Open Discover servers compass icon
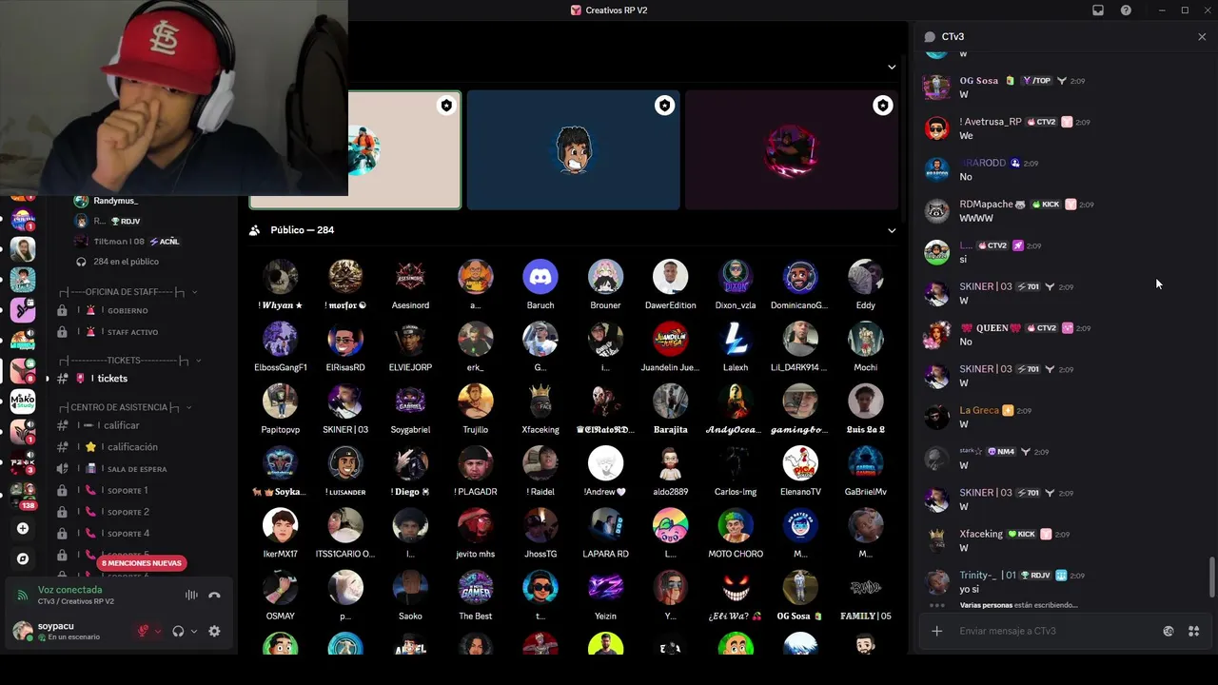 coord(23,558)
